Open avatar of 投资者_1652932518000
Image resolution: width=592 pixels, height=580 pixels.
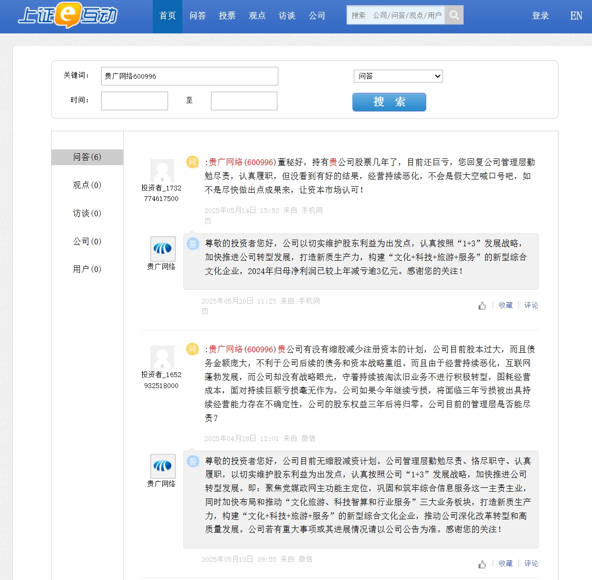tap(162, 358)
